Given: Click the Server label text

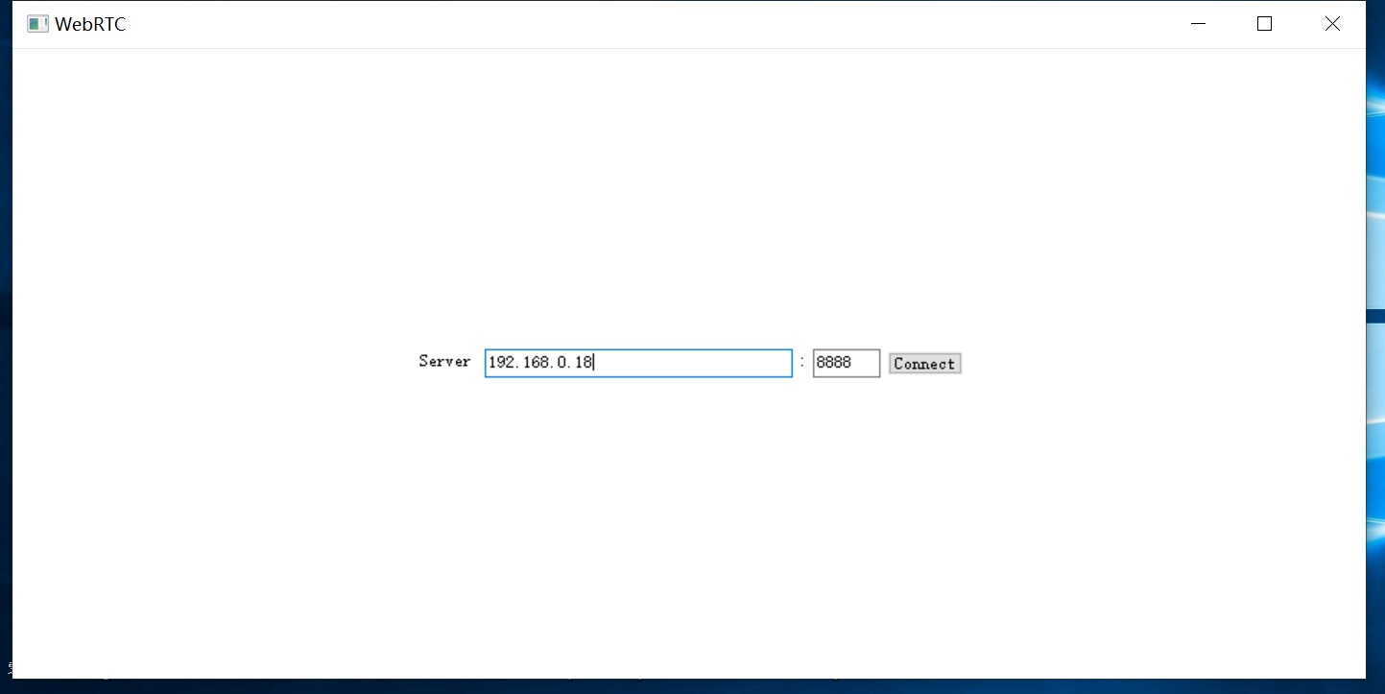Looking at the screenshot, I should click(x=444, y=362).
